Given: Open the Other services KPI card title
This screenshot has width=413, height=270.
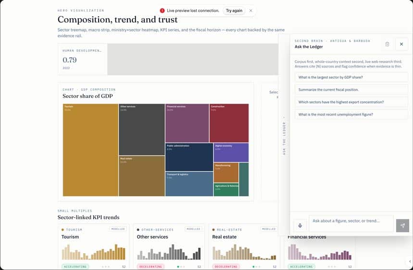Looking at the screenshot, I should click(x=152, y=236).
